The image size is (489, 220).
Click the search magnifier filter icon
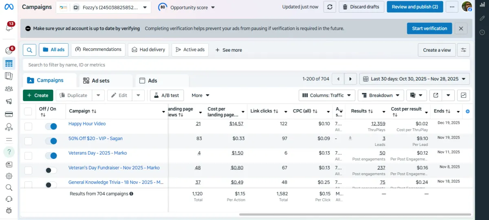point(29,50)
